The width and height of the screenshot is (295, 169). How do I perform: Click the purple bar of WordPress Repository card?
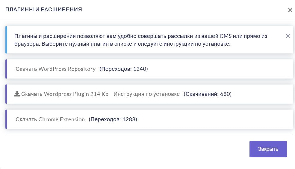tap(6, 69)
